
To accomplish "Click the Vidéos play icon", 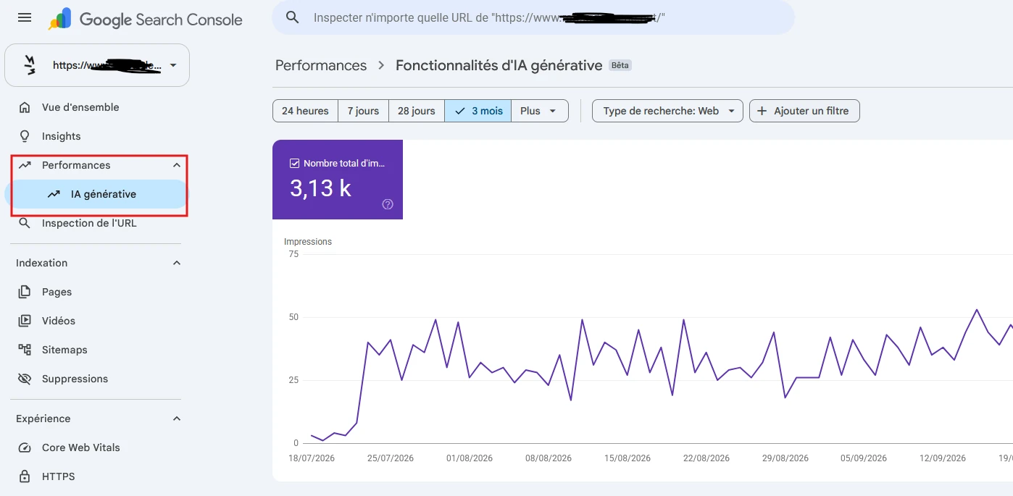I will pyautogui.click(x=25, y=321).
